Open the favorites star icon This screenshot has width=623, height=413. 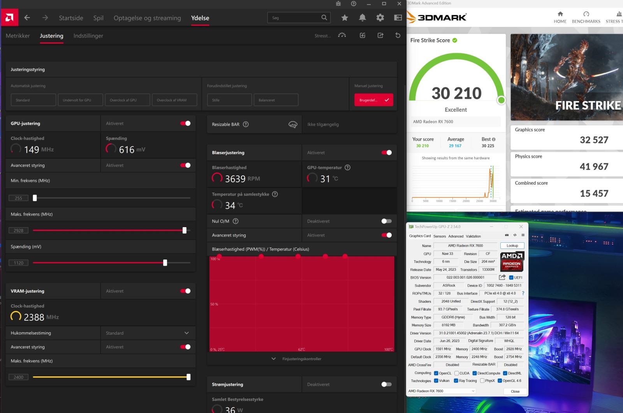[x=345, y=18]
